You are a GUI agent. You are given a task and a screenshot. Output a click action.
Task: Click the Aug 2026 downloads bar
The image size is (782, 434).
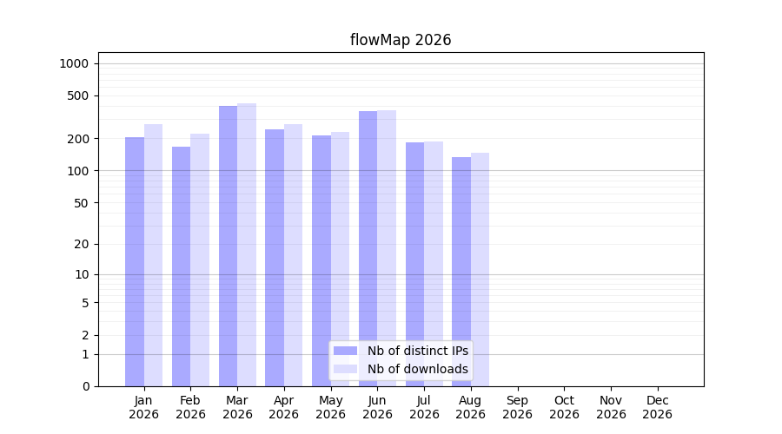(480, 270)
